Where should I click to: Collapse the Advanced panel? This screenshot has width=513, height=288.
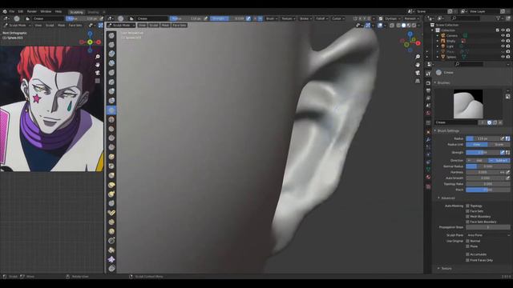(446, 198)
